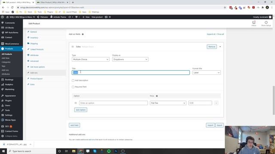Screen dimensions: 275x154
Task: Remove the Sides add-on field
Action: tap(212, 47)
